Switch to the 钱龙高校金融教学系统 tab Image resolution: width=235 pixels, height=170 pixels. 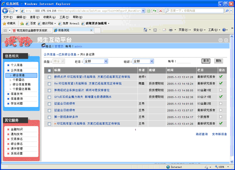[x=32, y=30]
